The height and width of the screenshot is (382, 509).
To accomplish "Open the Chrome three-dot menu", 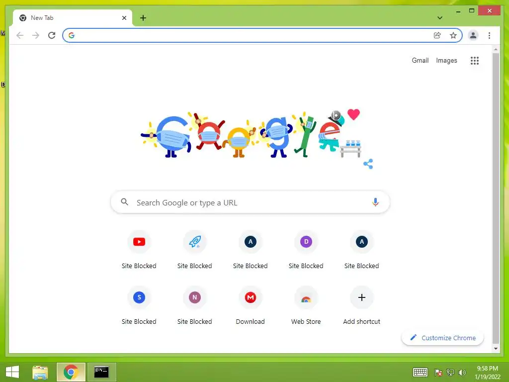I will (489, 35).
